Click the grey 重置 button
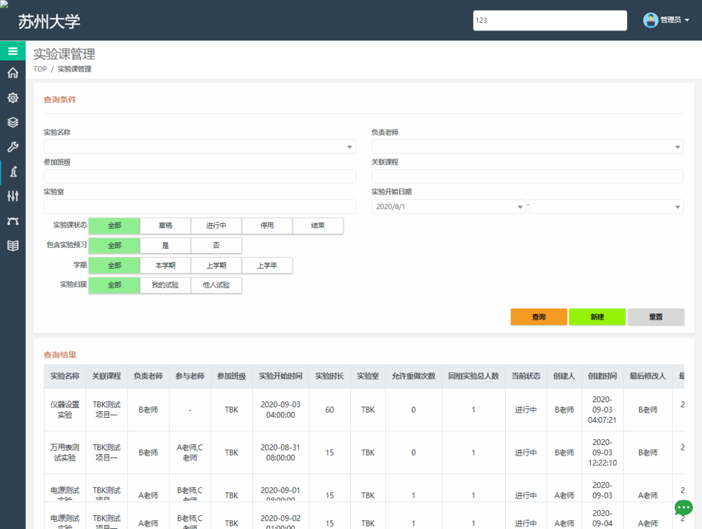 click(x=655, y=317)
